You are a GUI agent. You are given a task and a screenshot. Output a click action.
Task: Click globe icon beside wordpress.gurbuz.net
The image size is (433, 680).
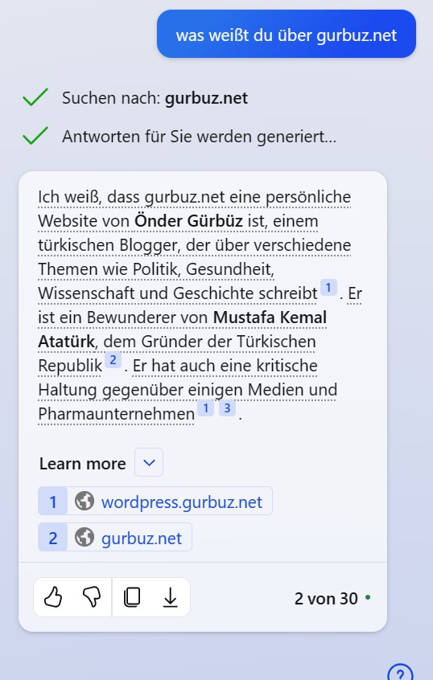click(85, 501)
